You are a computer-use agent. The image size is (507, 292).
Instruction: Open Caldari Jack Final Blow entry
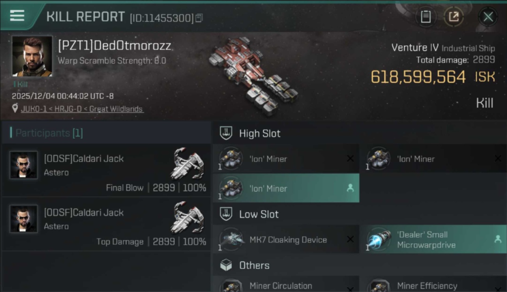[106, 171]
